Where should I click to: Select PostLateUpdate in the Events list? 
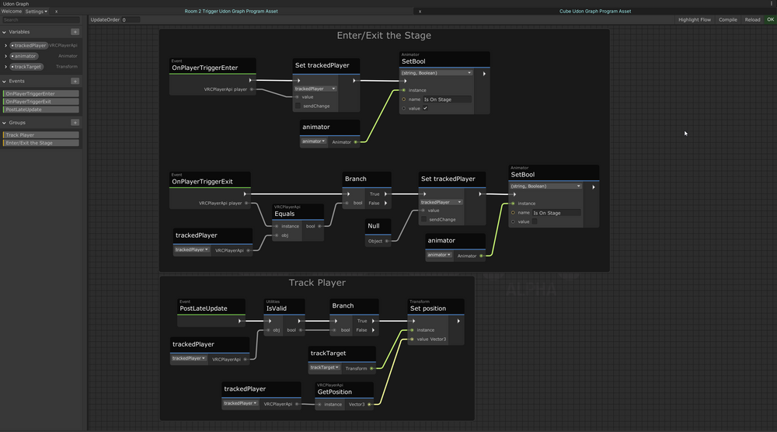pos(41,110)
